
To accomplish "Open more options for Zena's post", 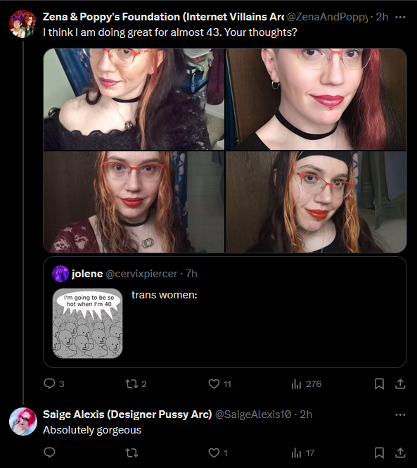I will 400,18.
